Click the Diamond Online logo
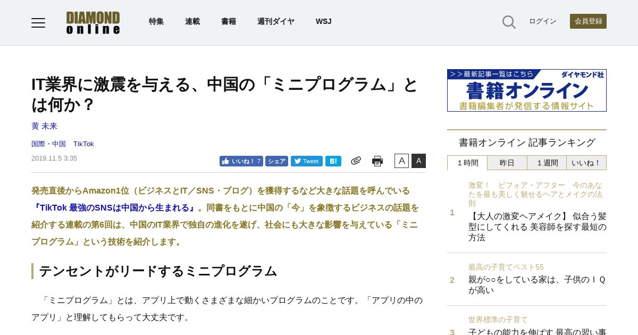 coord(93,22)
